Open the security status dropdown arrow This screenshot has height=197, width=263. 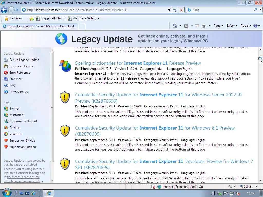235,186
